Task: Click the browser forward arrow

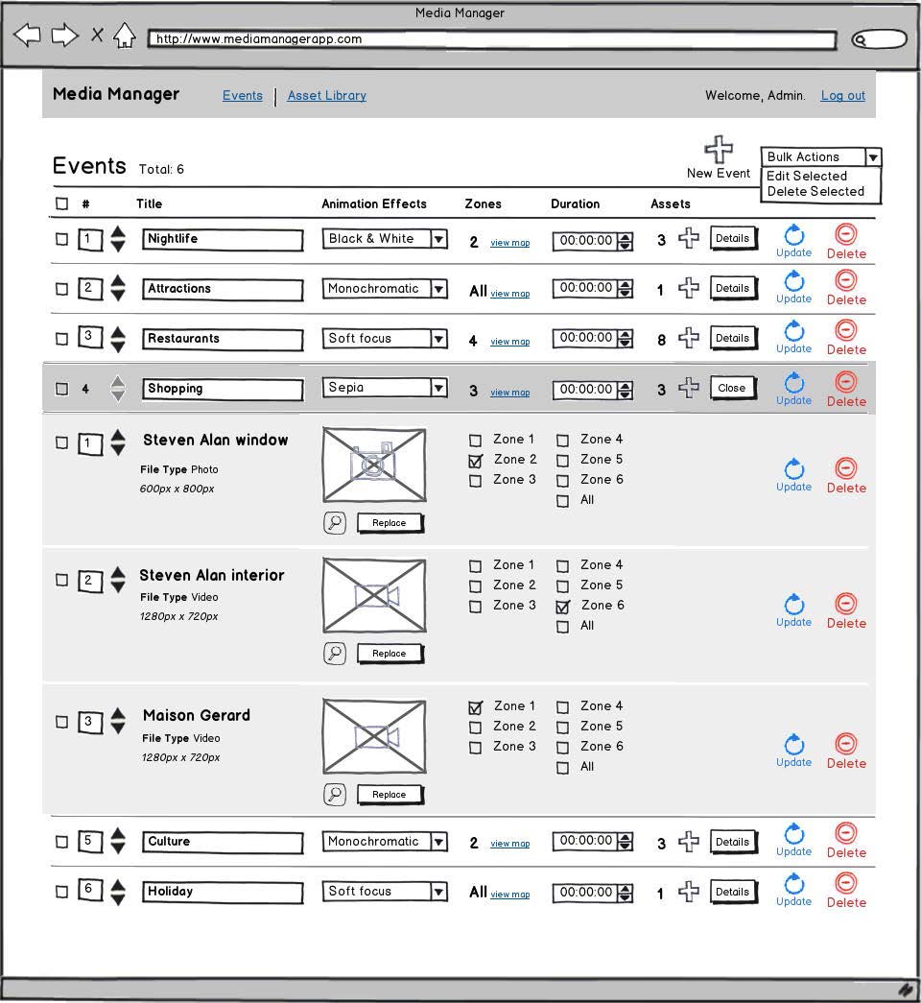Action: (64, 36)
